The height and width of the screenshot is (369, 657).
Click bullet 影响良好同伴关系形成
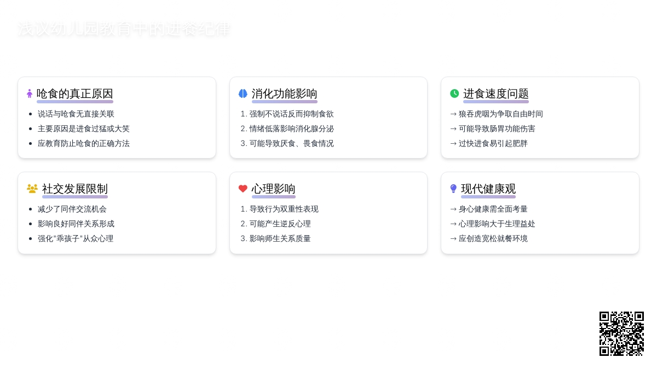(x=76, y=224)
